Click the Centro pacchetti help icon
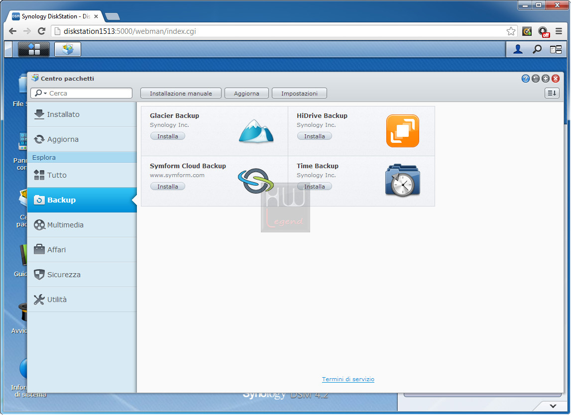Image resolution: width=571 pixels, height=415 pixels. 526,79
